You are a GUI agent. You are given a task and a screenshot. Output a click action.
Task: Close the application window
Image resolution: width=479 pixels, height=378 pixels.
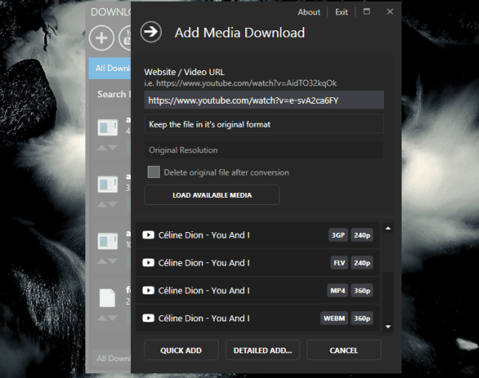coord(390,12)
